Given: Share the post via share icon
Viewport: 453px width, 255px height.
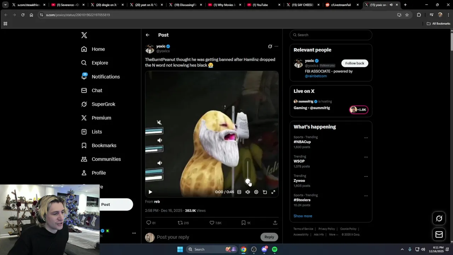Looking at the screenshot, I should (275, 223).
